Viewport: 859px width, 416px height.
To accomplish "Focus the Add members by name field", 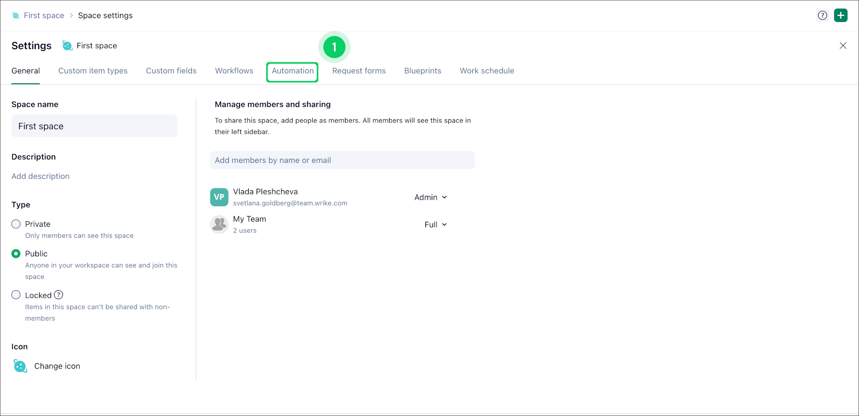I will (x=342, y=160).
